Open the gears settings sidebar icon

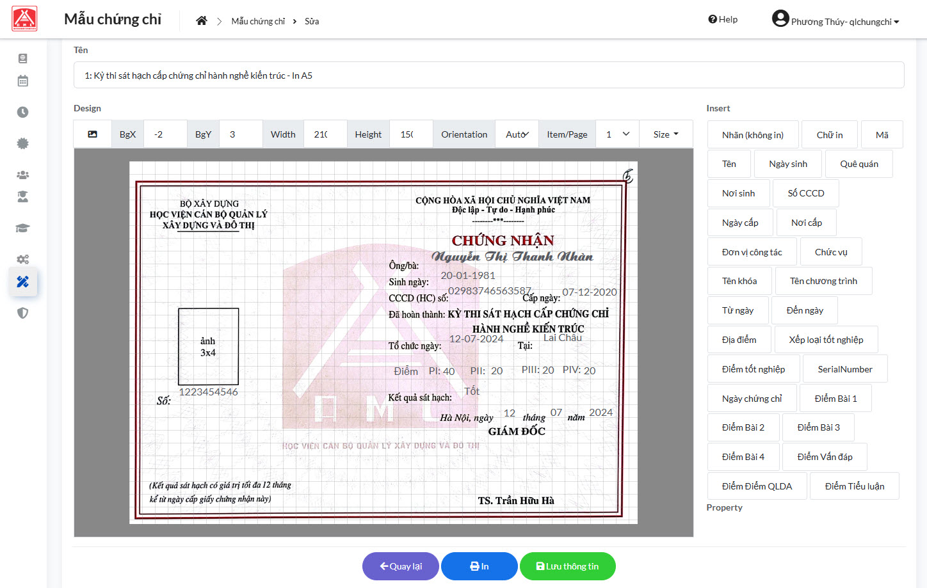22,259
